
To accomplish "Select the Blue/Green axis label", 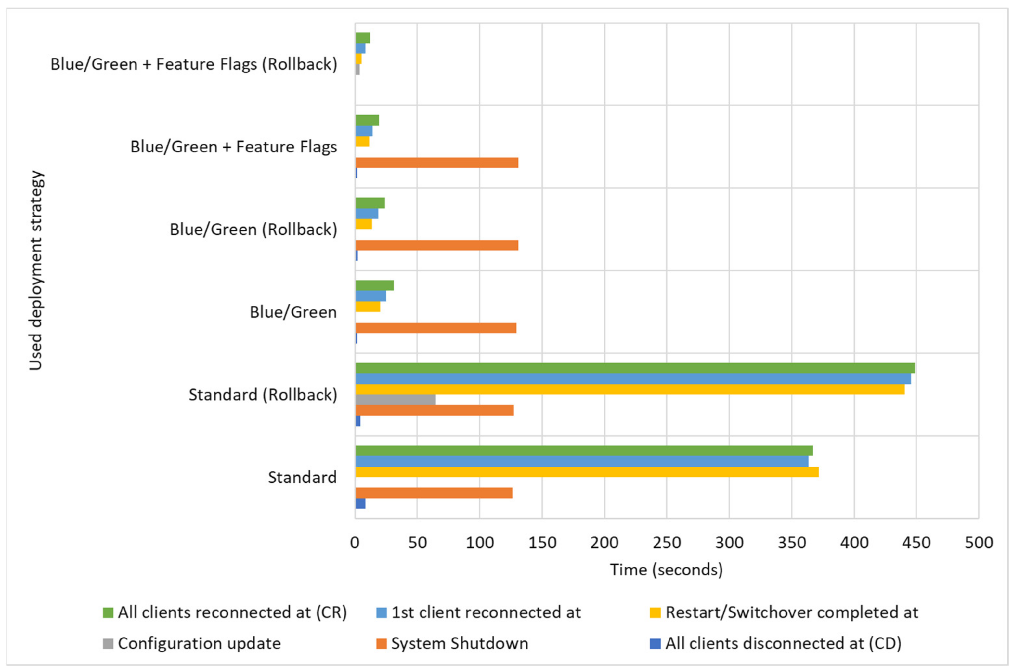I will tap(293, 312).
